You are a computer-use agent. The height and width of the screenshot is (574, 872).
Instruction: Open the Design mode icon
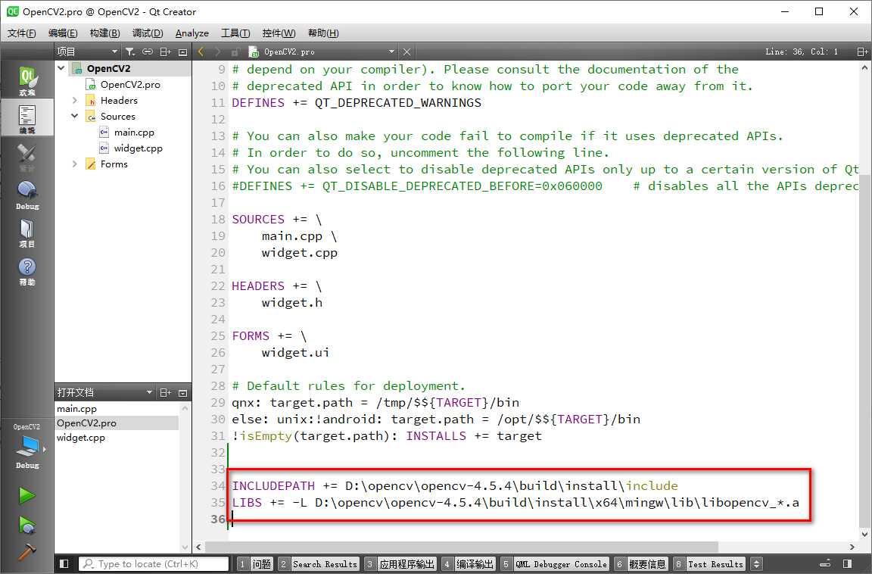(x=26, y=156)
